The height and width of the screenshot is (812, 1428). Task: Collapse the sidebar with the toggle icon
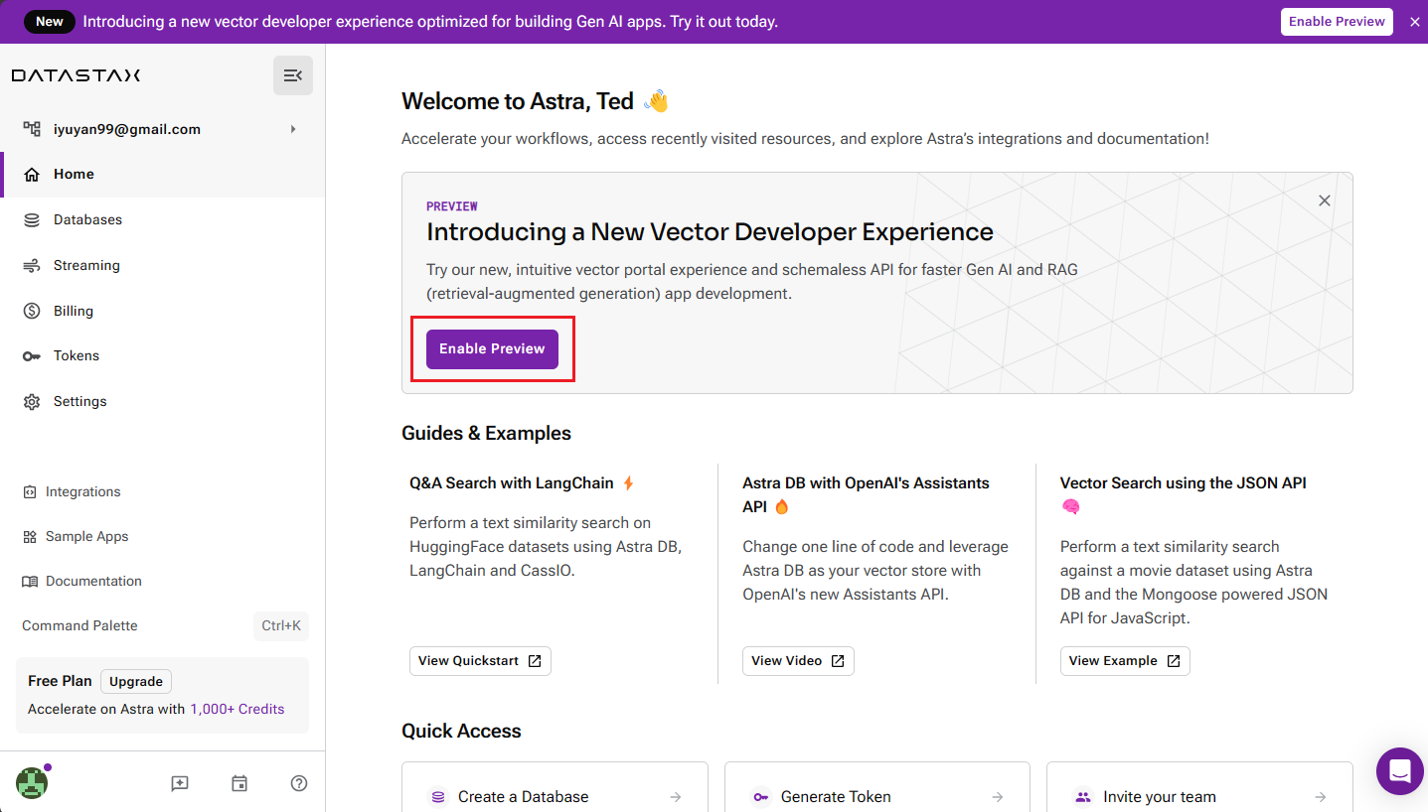pyautogui.click(x=293, y=75)
